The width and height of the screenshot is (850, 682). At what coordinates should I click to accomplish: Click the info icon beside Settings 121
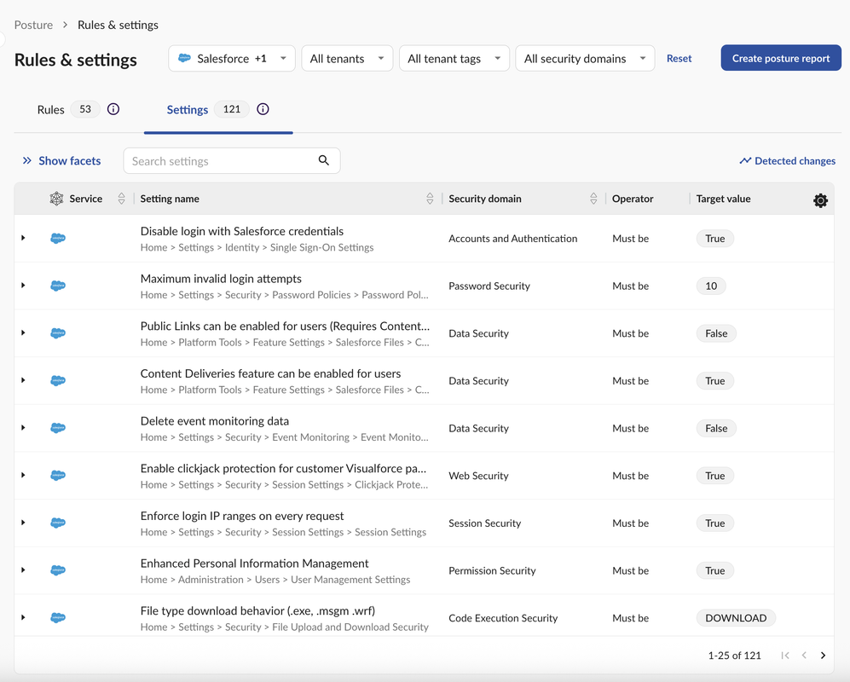pos(263,109)
